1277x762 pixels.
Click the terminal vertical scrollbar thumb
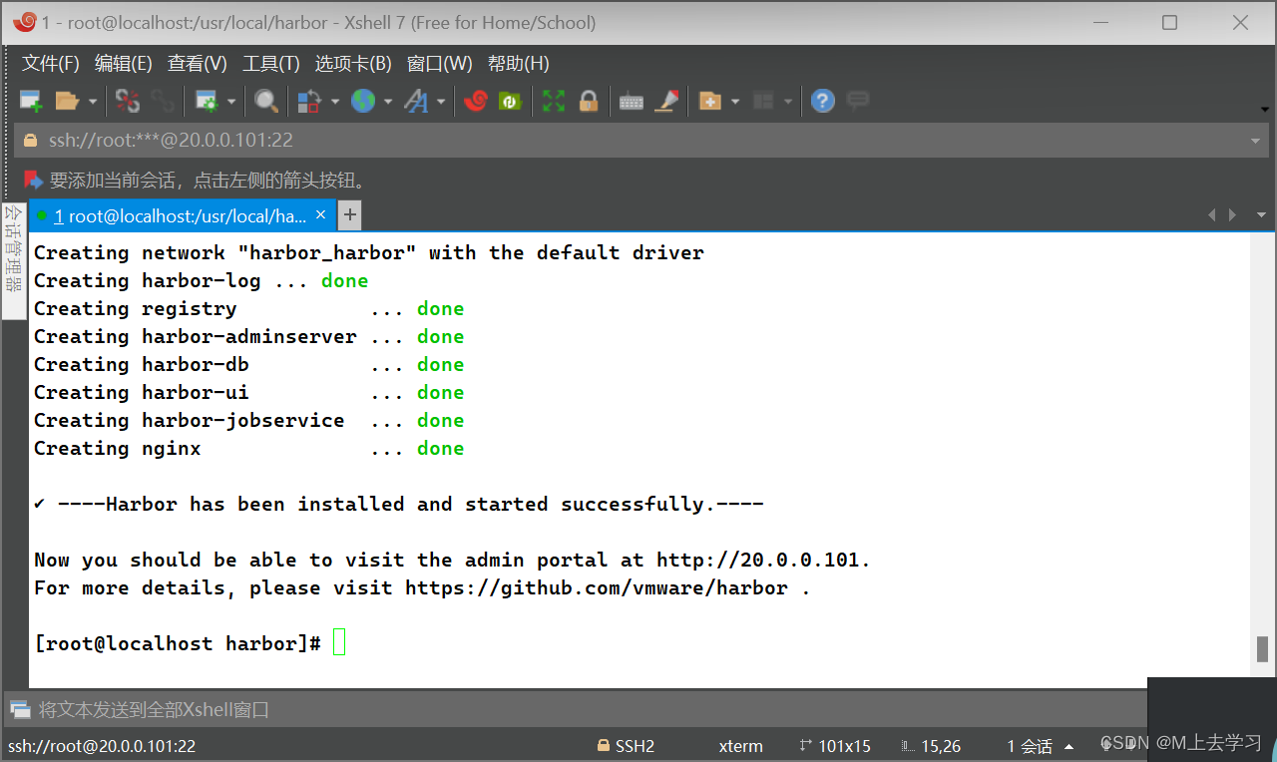tap(1262, 649)
